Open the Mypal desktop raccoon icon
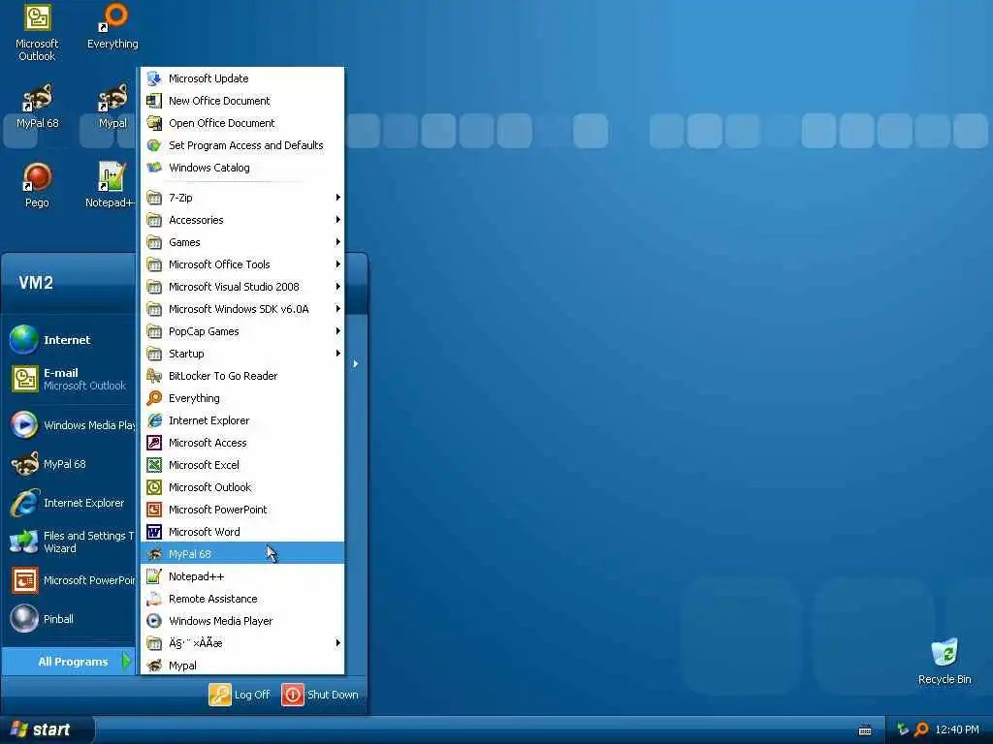The image size is (993, 744). (x=112, y=107)
